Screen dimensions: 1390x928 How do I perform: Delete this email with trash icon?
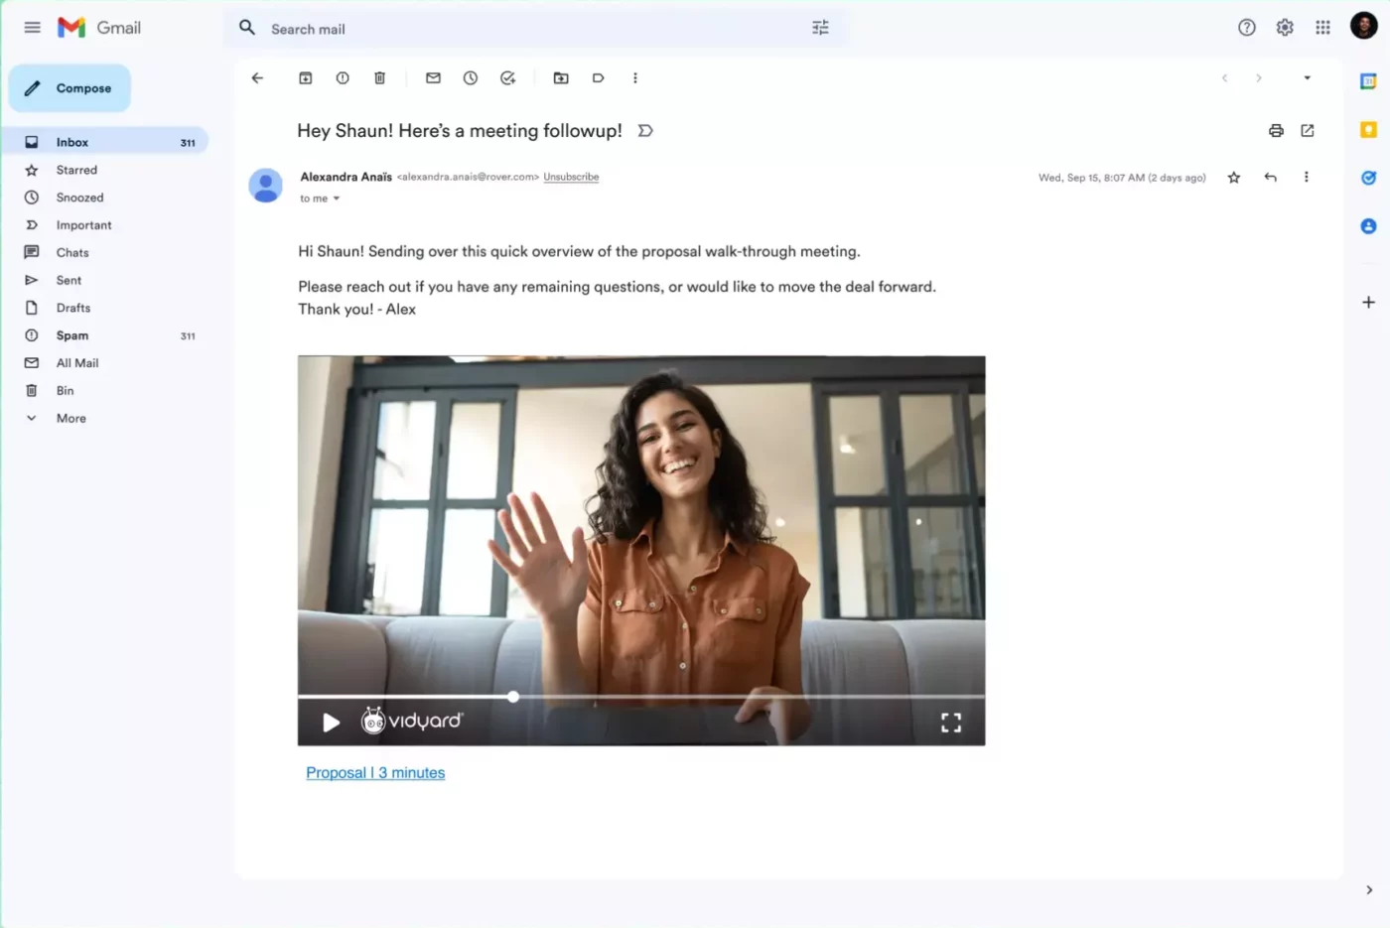coord(379,78)
